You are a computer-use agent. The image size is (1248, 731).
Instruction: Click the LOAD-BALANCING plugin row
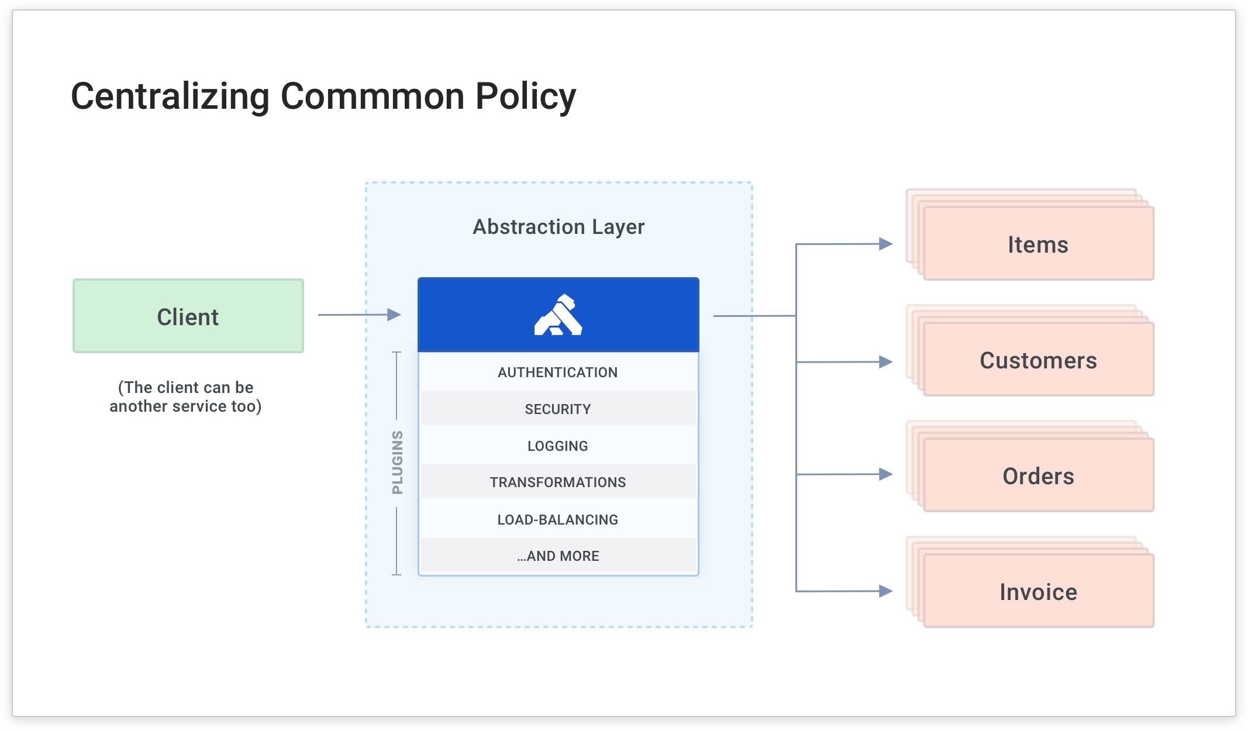click(558, 519)
